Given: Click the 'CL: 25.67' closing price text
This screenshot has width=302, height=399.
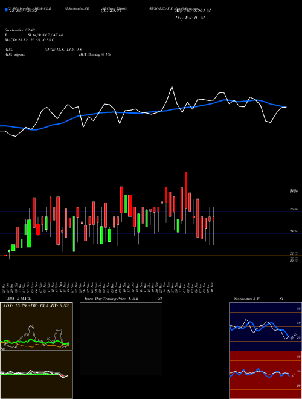Looking at the screenshot, I should coord(111,11).
